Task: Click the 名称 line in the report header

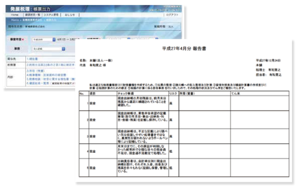Action: coord(96,61)
